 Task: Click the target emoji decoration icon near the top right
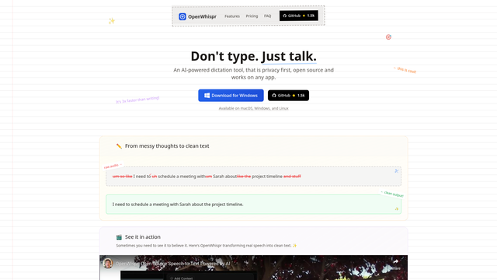coord(388,37)
